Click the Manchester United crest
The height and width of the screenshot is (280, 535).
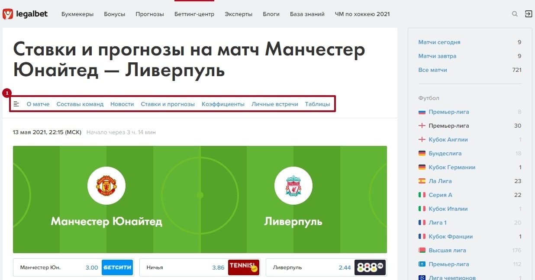pos(106,186)
